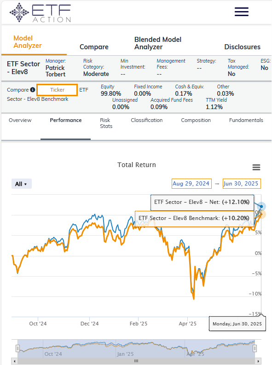The height and width of the screenshot is (365, 272).
Task: Open Blended Model Analyzer tab
Action: (158, 43)
